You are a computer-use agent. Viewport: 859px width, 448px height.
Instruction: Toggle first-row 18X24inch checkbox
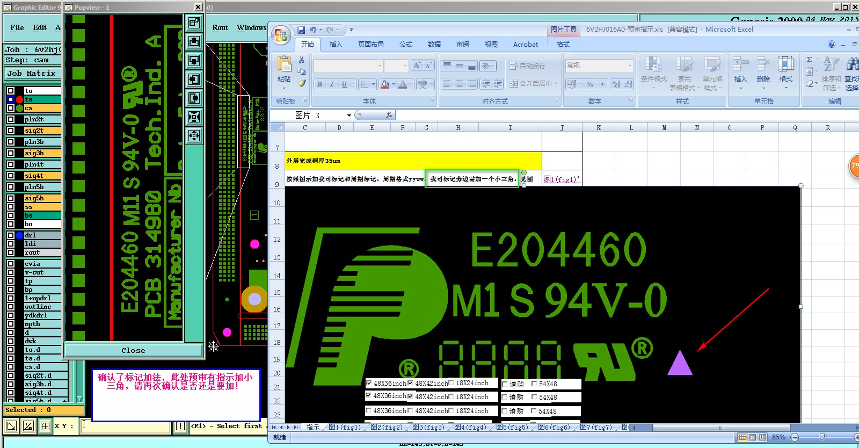pos(452,383)
